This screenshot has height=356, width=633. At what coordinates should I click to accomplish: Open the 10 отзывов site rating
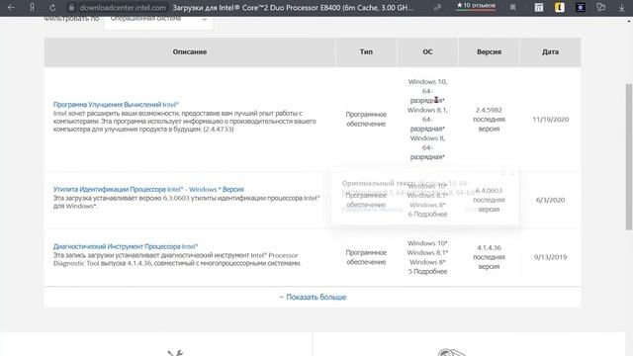476,6
